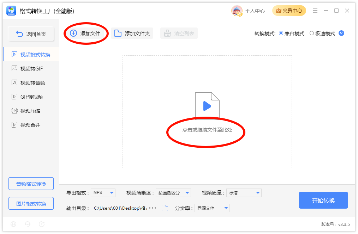The height and width of the screenshot is (234, 358).
Task: Minimize the window
Action: point(326,11)
